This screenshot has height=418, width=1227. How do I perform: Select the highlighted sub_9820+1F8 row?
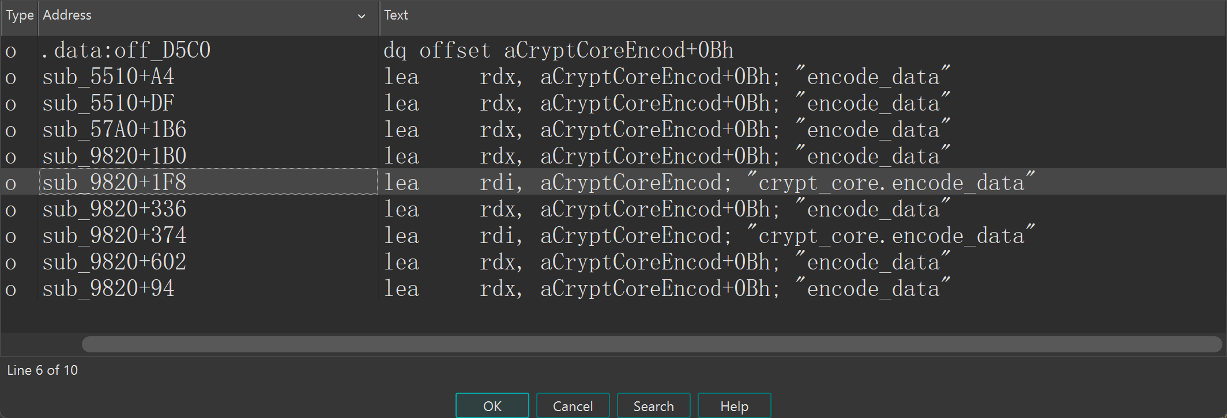point(114,183)
